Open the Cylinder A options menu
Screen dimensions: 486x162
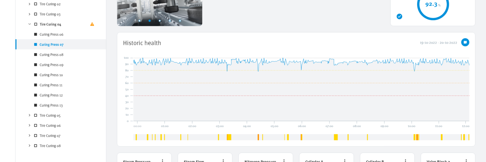click(x=345, y=161)
